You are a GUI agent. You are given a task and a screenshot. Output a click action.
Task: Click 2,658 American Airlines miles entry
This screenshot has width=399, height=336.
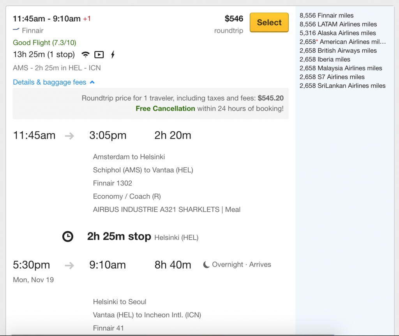tap(343, 42)
